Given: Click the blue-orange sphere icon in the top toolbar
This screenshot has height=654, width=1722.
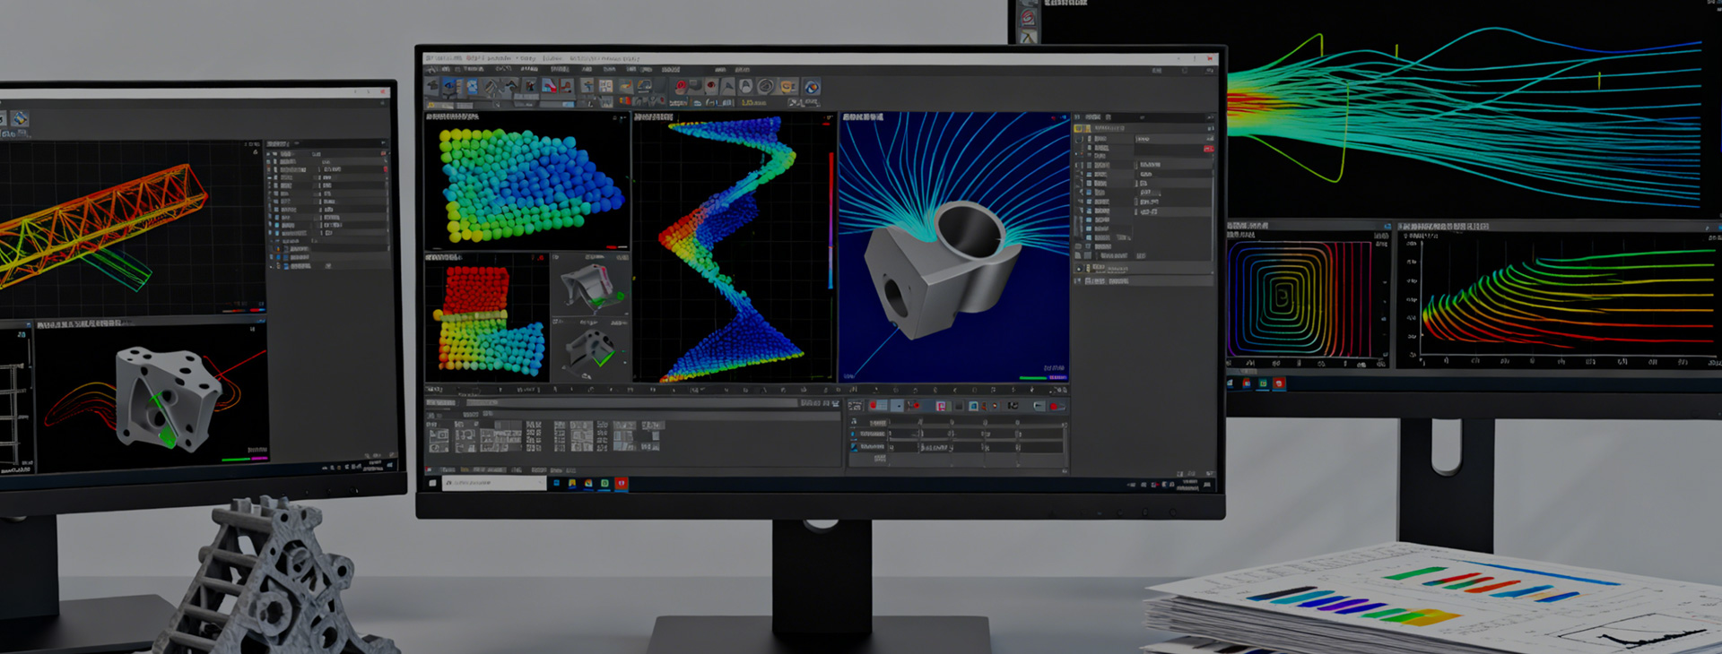Looking at the screenshot, I should (812, 87).
